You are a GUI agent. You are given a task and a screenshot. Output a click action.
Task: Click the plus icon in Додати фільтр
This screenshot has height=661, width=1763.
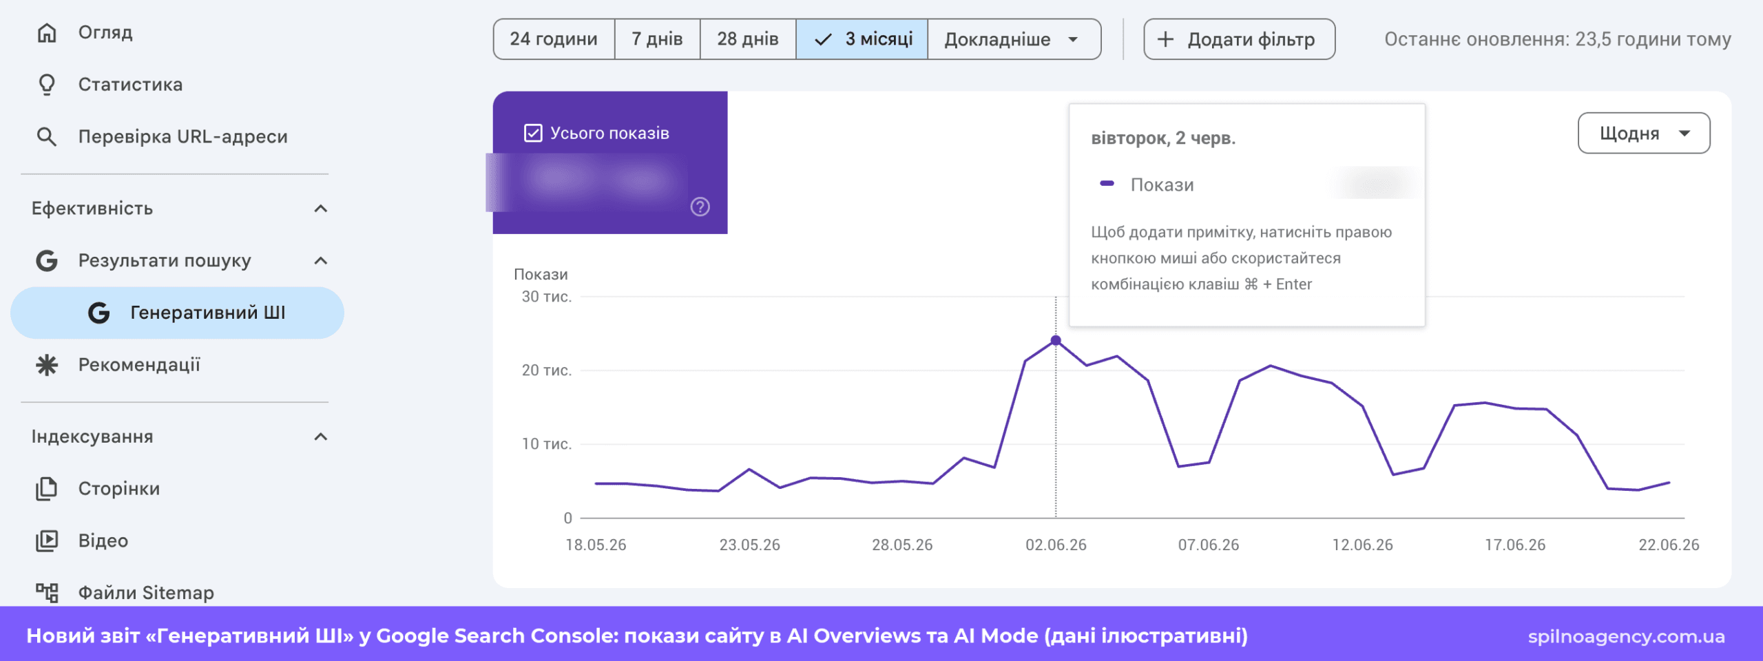click(1165, 39)
